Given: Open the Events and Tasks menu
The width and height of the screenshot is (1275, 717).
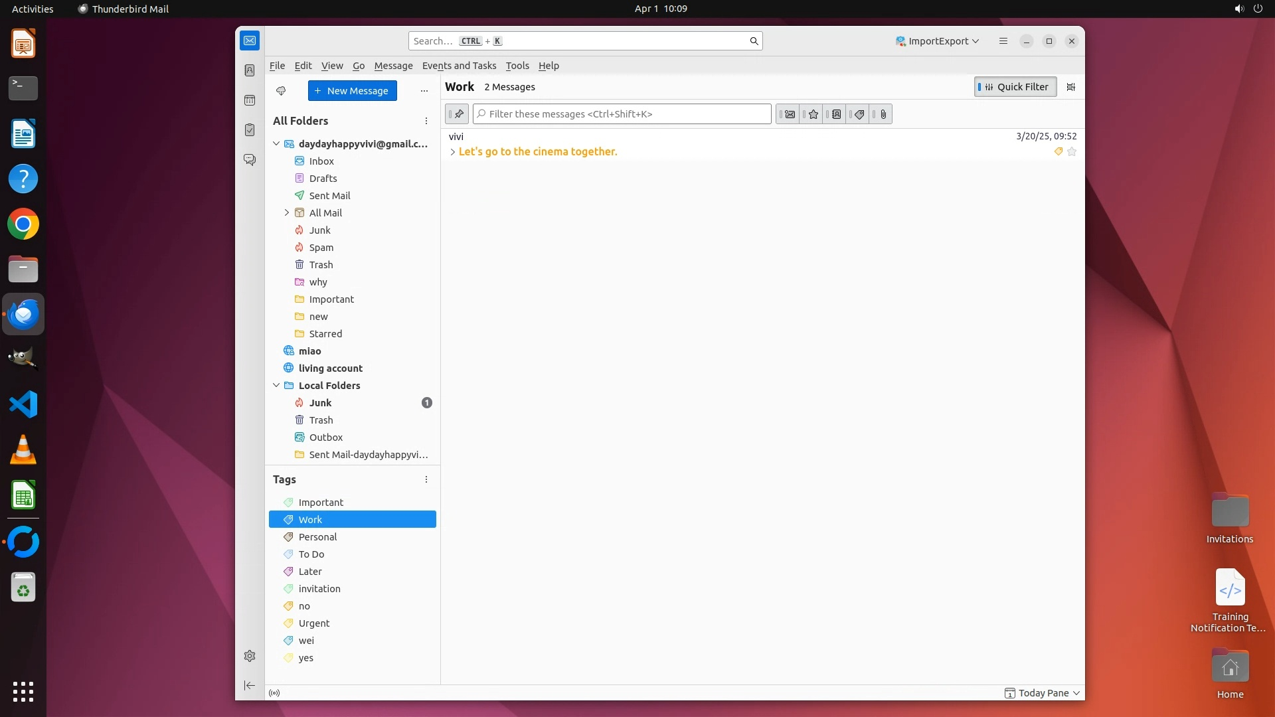Looking at the screenshot, I should click(x=459, y=66).
